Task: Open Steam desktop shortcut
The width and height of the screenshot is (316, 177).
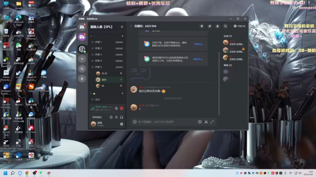Action: click(x=19, y=74)
